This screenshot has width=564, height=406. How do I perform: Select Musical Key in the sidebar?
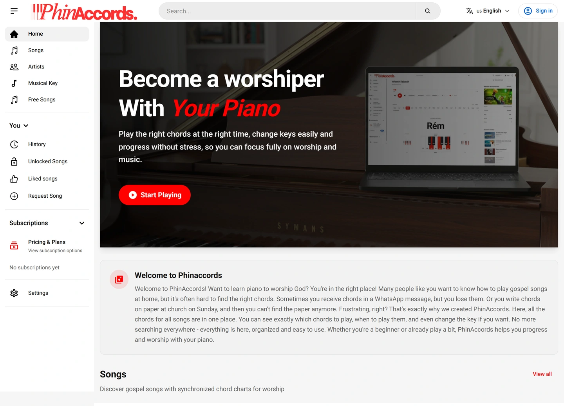(x=47, y=83)
